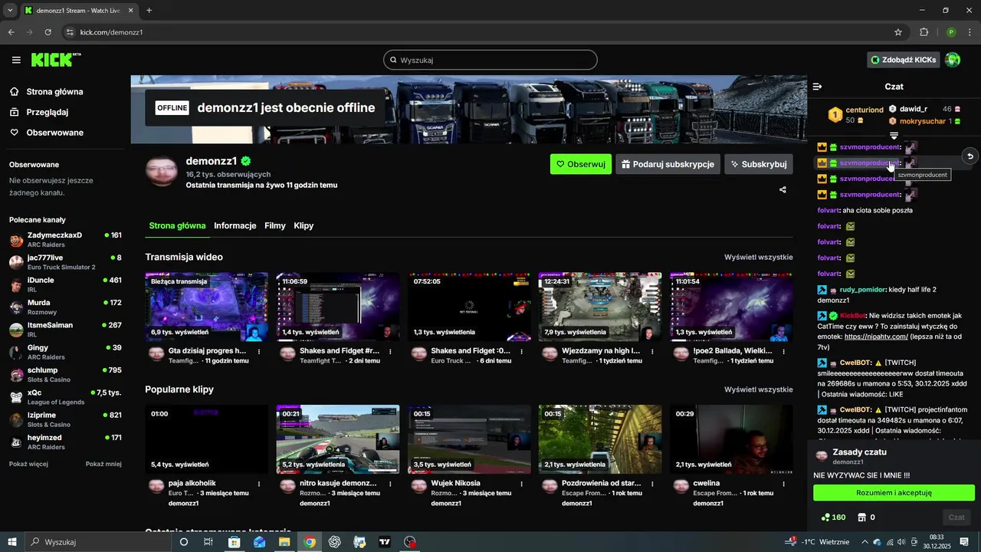Click centuriond in the chat leaderboard
The height and width of the screenshot is (552, 981).
click(x=865, y=110)
